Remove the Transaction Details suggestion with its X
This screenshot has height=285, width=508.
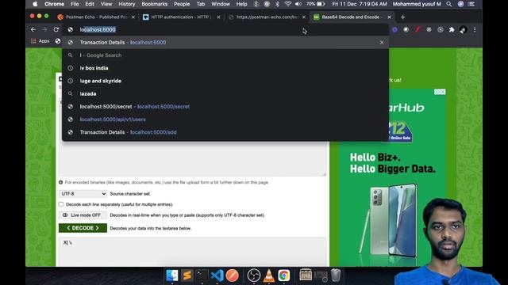click(x=382, y=42)
